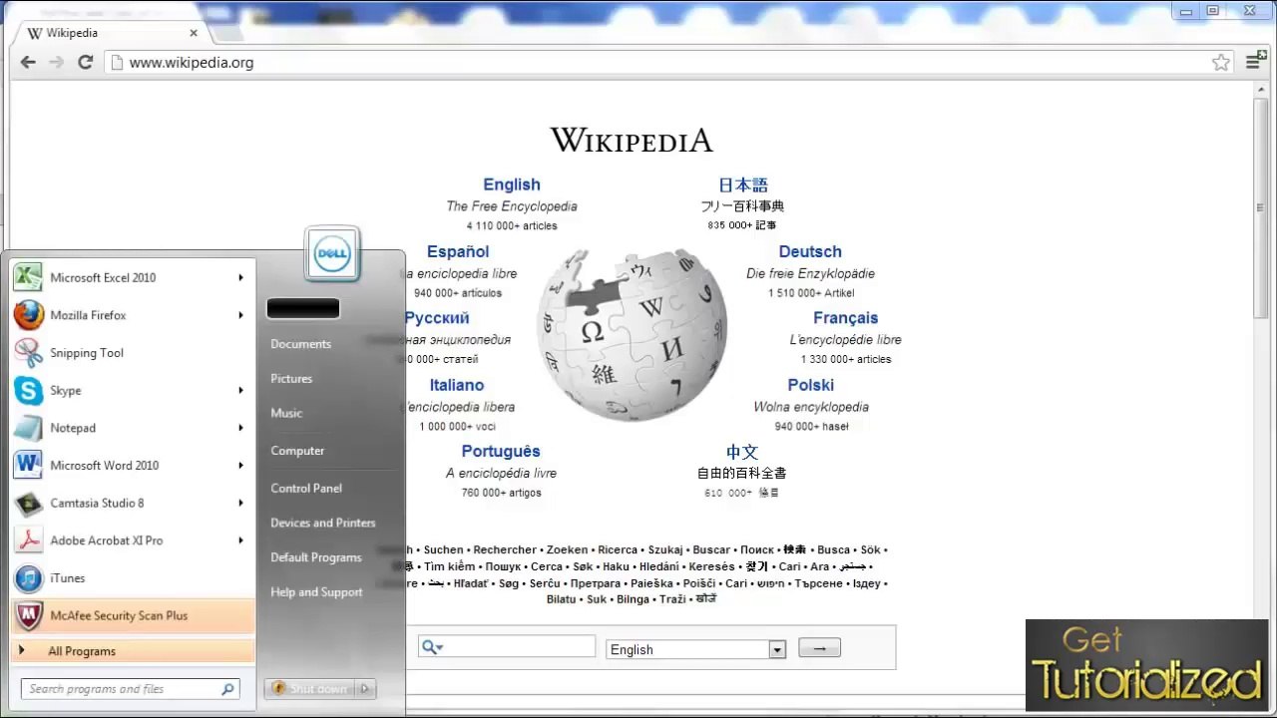Open Español Wikipedia link
Screen dimensions: 1277x718
[x=458, y=252]
